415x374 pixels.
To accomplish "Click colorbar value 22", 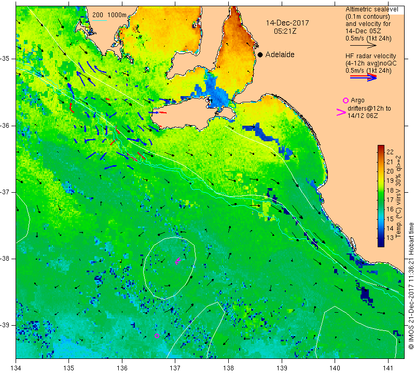I will click(390, 152).
